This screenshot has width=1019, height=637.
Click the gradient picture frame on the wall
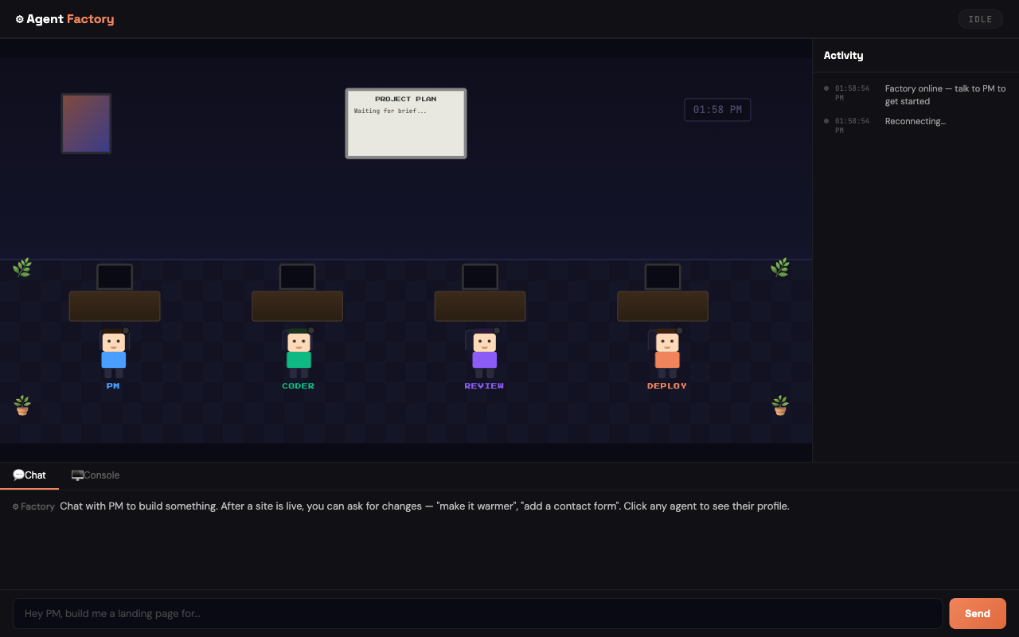pos(86,123)
